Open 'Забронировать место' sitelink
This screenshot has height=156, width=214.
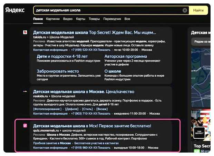pos(58,71)
